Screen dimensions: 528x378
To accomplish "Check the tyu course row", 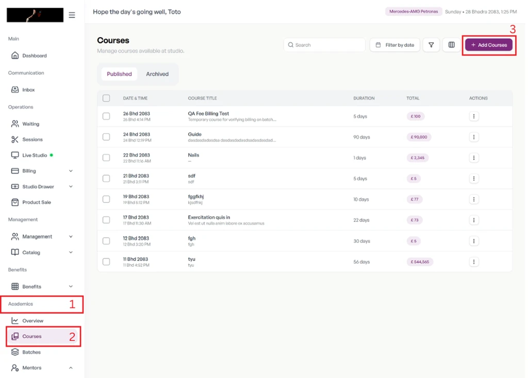I will click(x=106, y=262).
